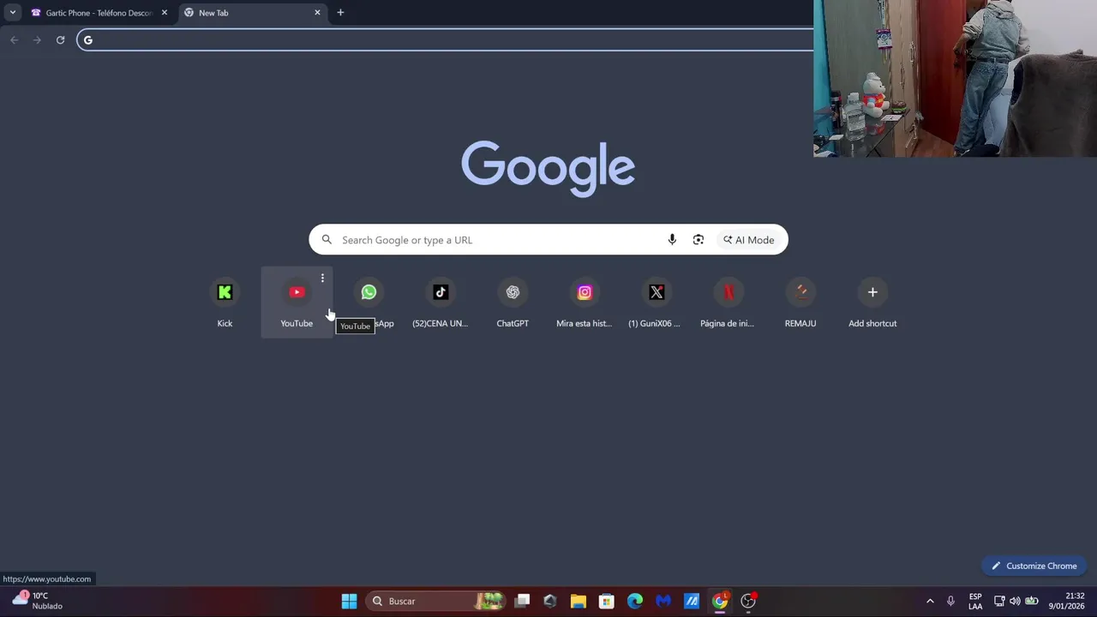
Task: Open the Instagram Mira esta hist... shortcut
Action: 584,303
